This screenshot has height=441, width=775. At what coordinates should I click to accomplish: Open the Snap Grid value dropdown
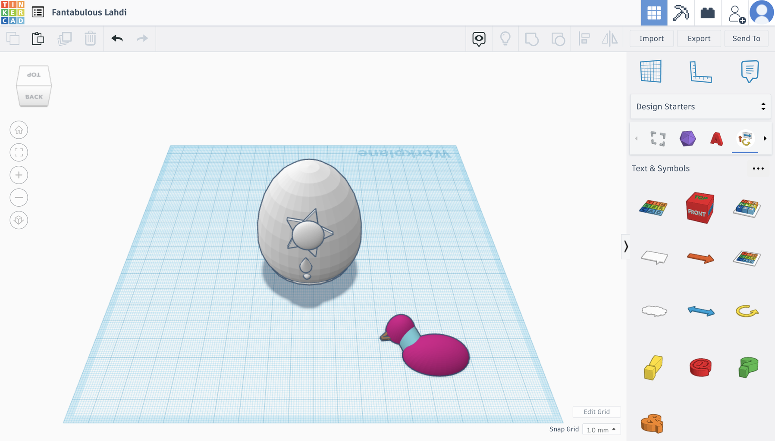click(x=601, y=429)
